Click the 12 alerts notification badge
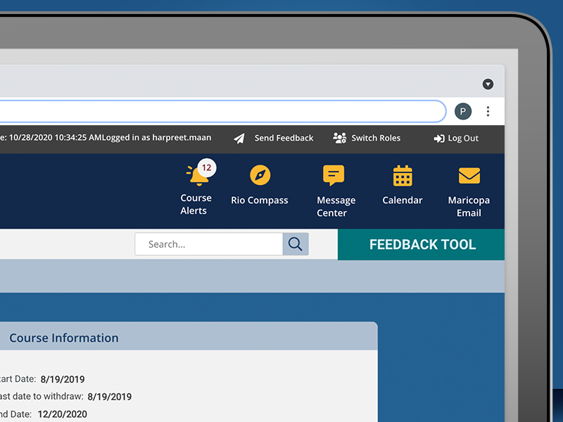The height and width of the screenshot is (422, 563). [x=207, y=167]
